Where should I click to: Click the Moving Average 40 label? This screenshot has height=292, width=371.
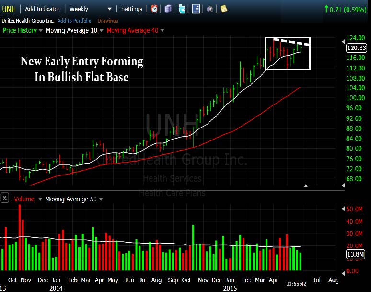[x=132, y=30]
